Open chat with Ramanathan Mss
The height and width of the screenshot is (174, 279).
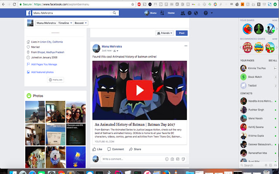[x=259, y=153]
